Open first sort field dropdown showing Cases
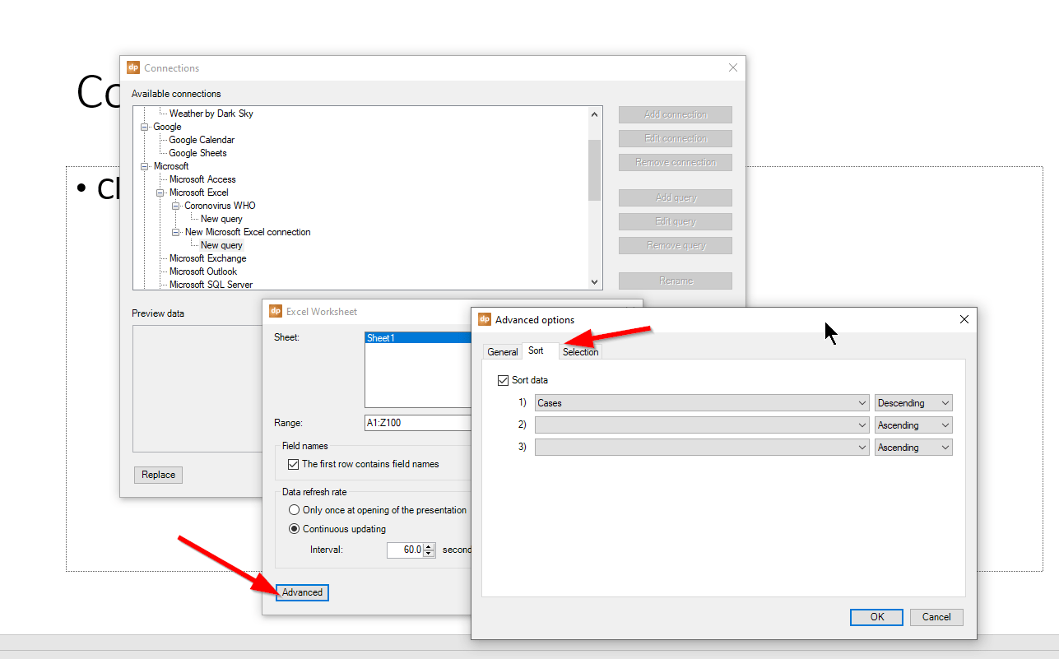The image size is (1059, 659). point(702,403)
